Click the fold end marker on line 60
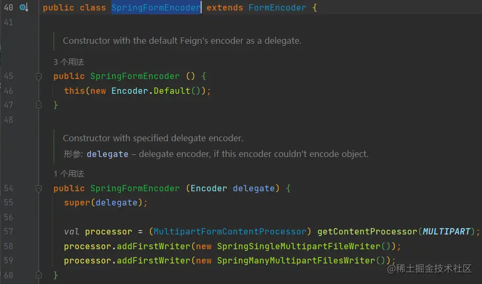 pos(39,275)
